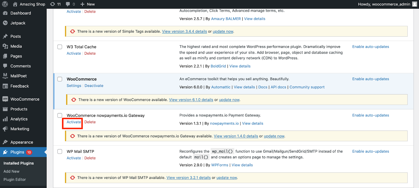Click the Analytics bar chart icon
The height and width of the screenshot is (188, 419).
coord(5,119)
